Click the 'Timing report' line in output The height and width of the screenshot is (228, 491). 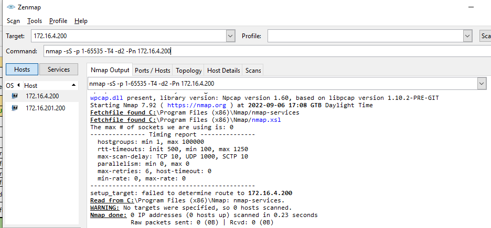coord(173,134)
